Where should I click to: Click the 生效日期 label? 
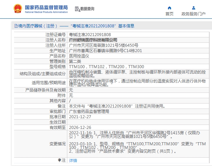(58, 122)
